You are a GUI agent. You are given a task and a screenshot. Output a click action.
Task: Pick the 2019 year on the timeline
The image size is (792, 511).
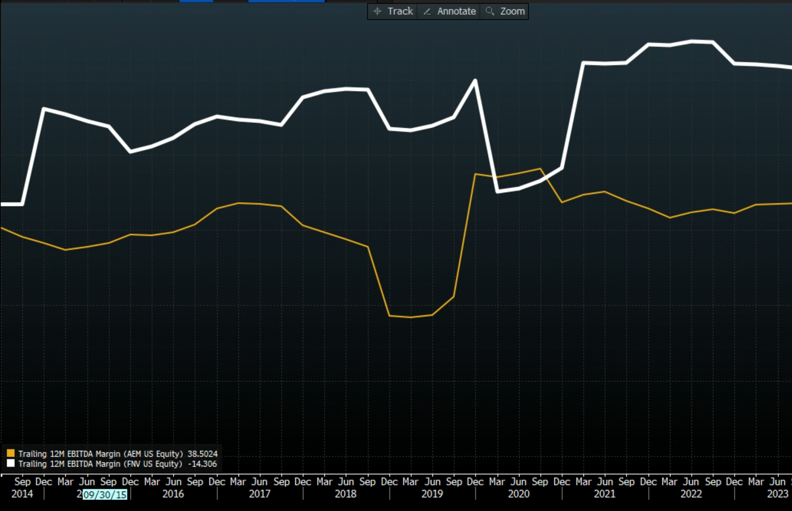pyautogui.click(x=432, y=494)
